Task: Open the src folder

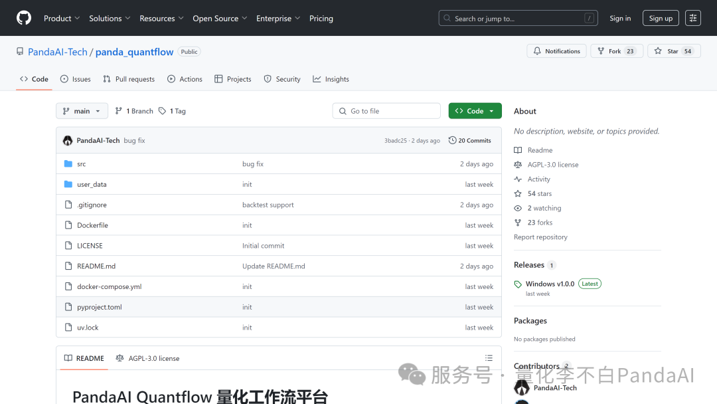Action: pyautogui.click(x=81, y=164)
